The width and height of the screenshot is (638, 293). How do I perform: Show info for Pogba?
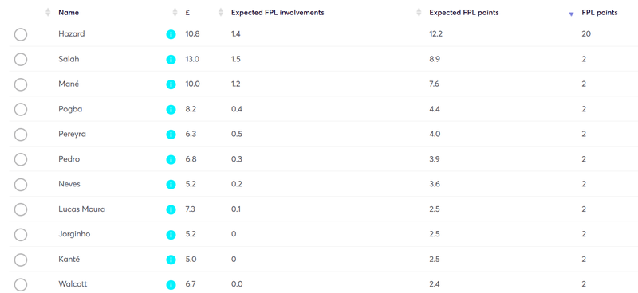tap(171, 110)
